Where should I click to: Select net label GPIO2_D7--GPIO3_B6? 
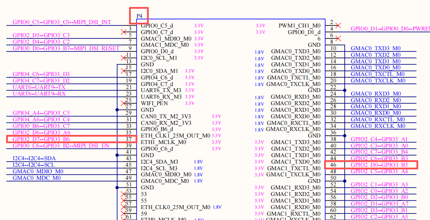[41, 139]
